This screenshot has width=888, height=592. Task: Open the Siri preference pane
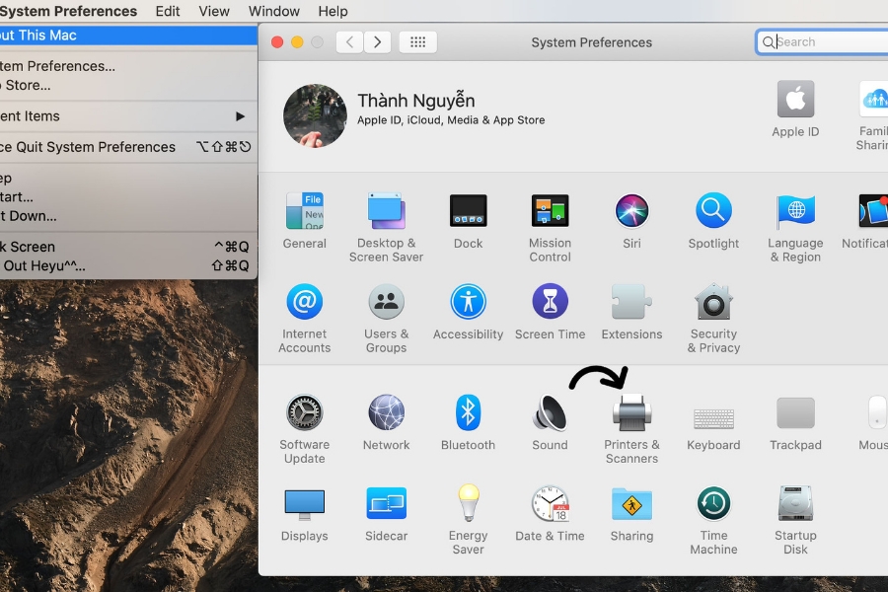[x=631, y=212]
